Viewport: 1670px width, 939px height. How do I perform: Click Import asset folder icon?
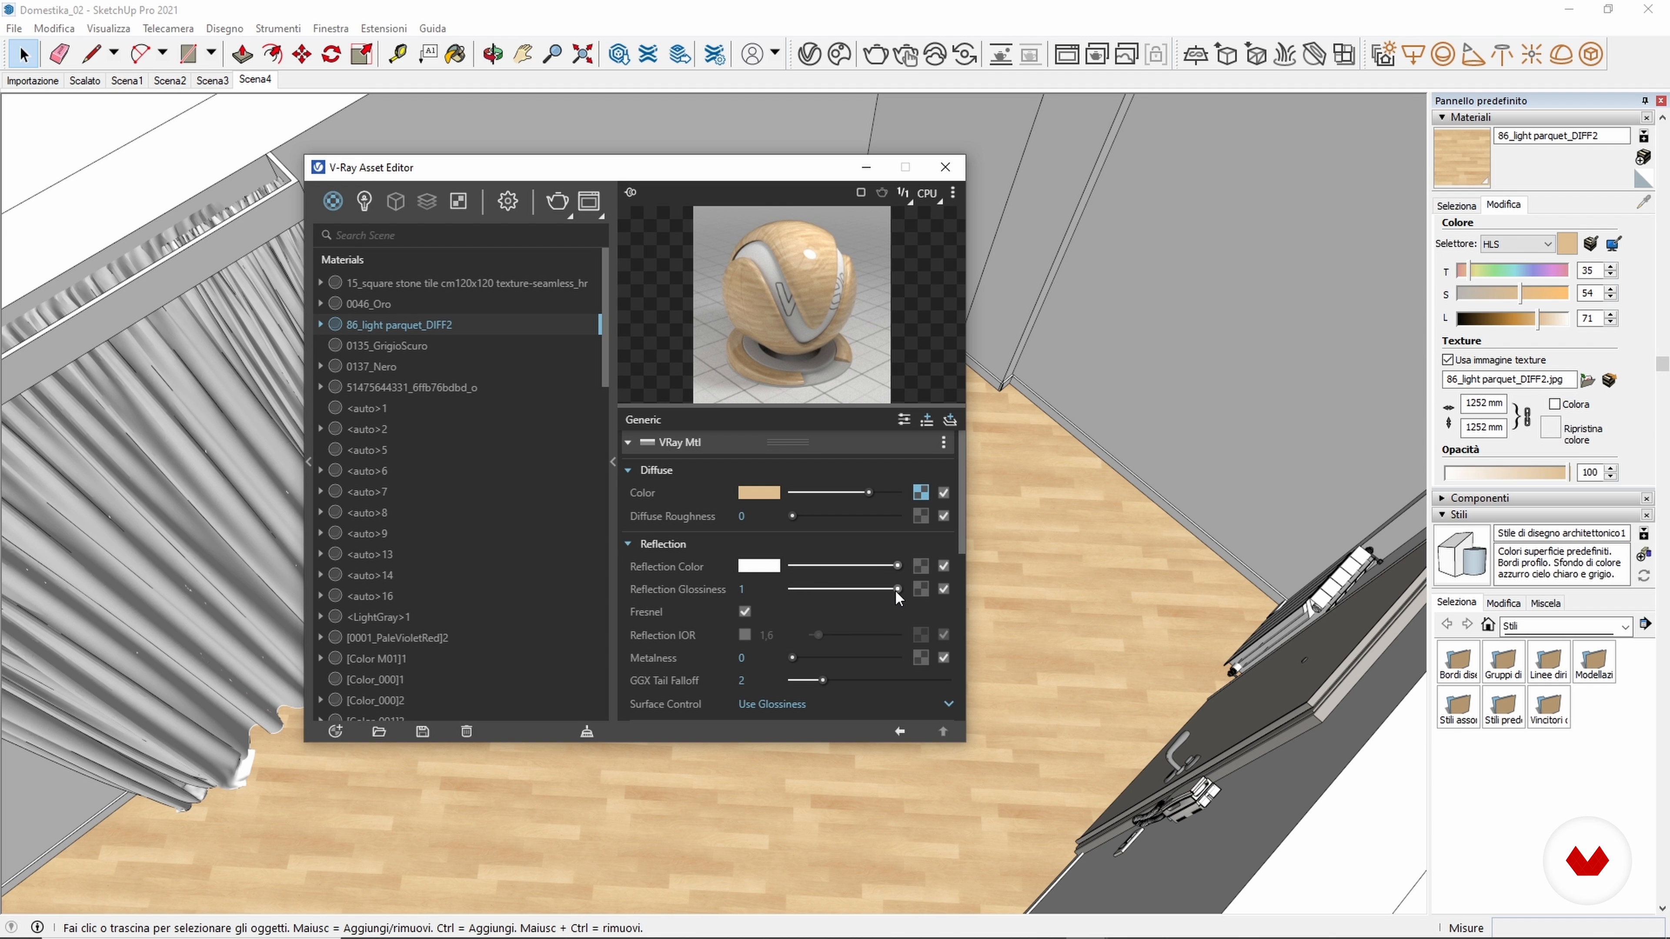[x=379, y=732]
